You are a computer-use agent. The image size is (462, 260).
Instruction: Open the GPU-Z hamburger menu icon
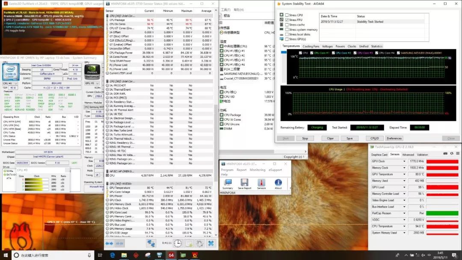(458, 154)
